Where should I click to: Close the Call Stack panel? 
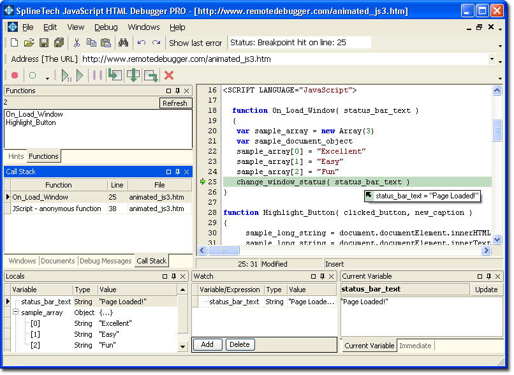click(186, 172)
